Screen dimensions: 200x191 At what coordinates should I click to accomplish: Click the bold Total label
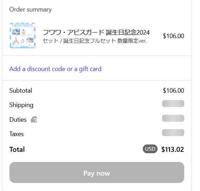(x=17, y=149)
